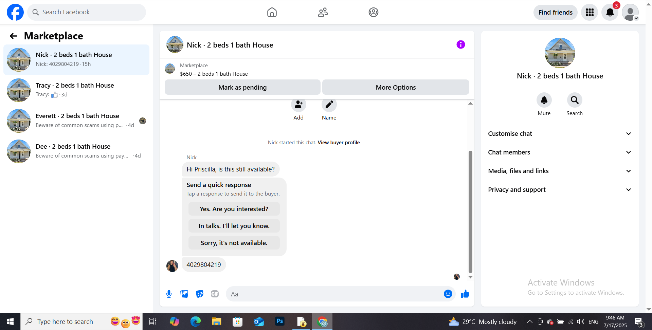Open Everett's 2 beds 1 bath House conversation

coord(76,121)
